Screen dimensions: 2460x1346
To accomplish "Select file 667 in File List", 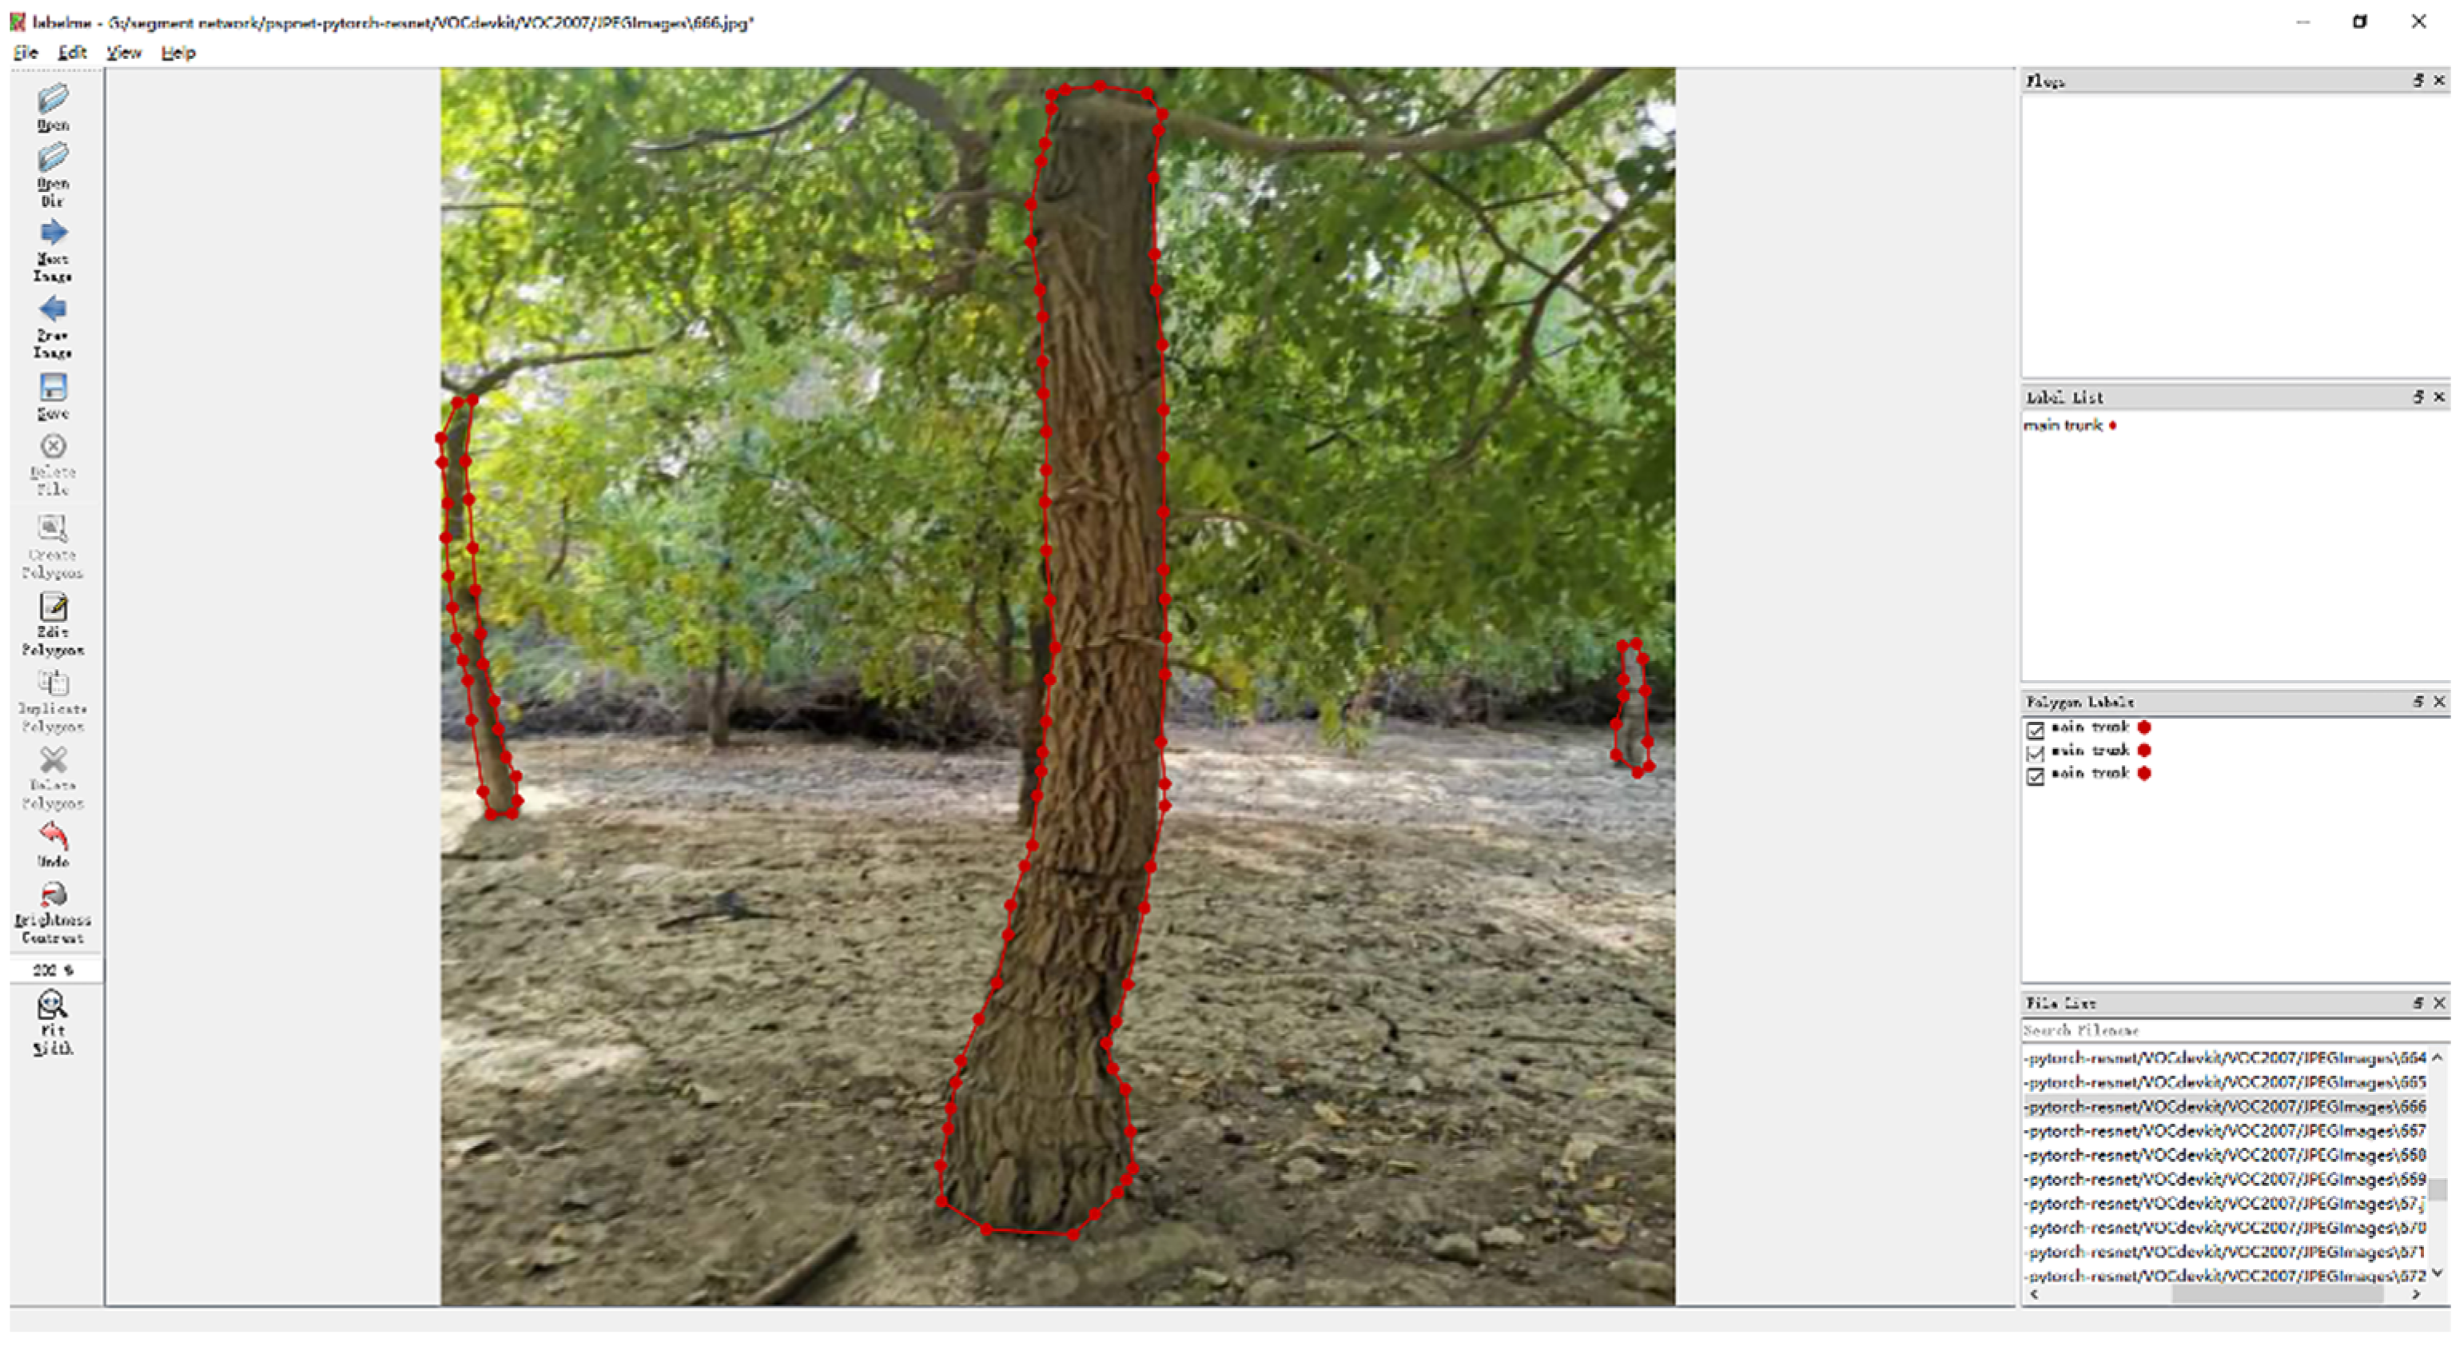I will pos(2225,1130).
